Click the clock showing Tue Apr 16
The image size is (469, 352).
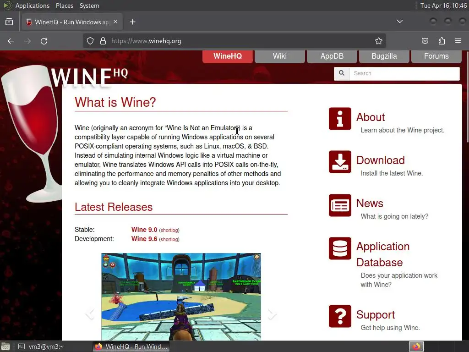tap(443, 5)
